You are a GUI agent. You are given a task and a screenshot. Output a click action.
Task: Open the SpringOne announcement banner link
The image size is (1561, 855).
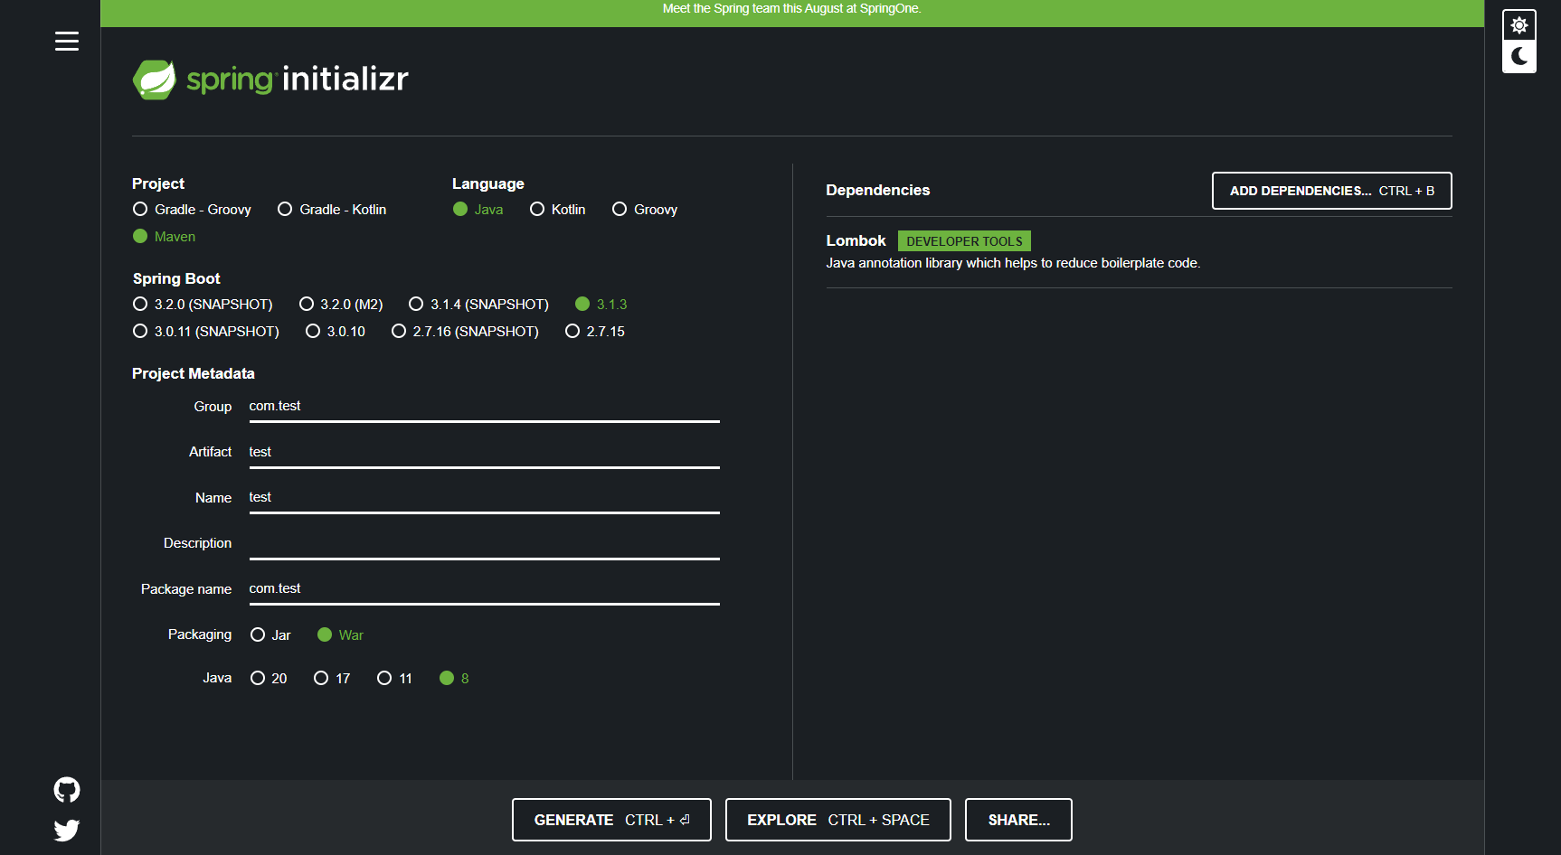pos(791,8)
